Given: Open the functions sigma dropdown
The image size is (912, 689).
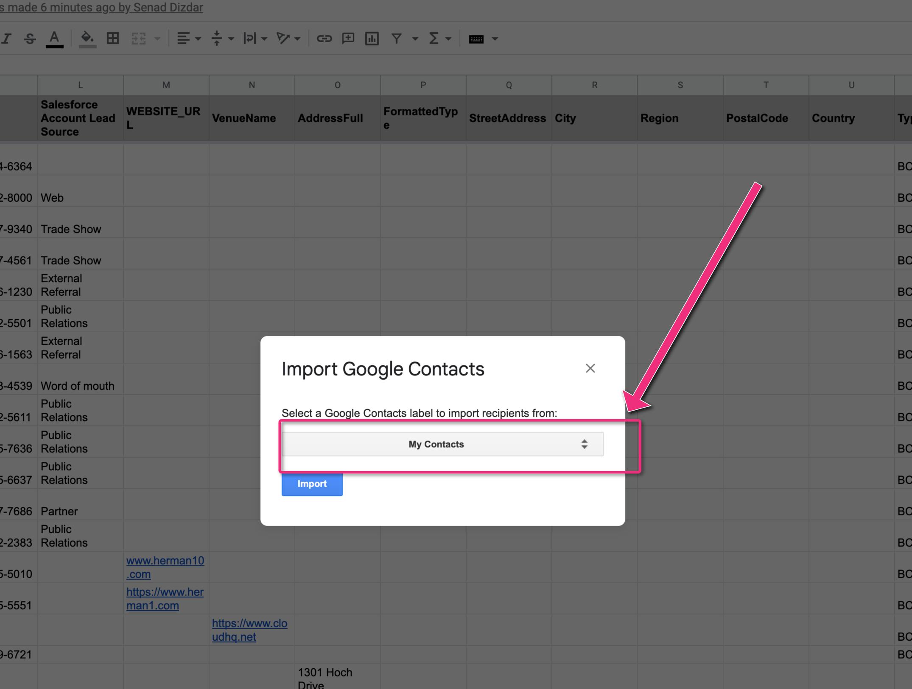Looking at the screenshot, I should point(439,39).
